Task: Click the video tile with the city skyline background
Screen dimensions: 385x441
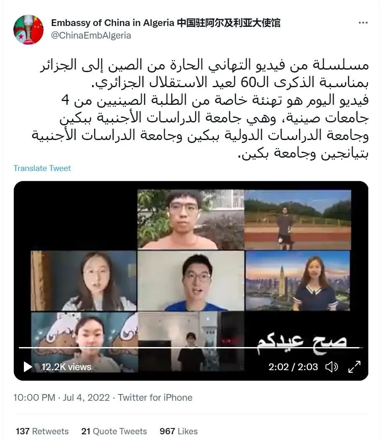Action: [298, 281]
